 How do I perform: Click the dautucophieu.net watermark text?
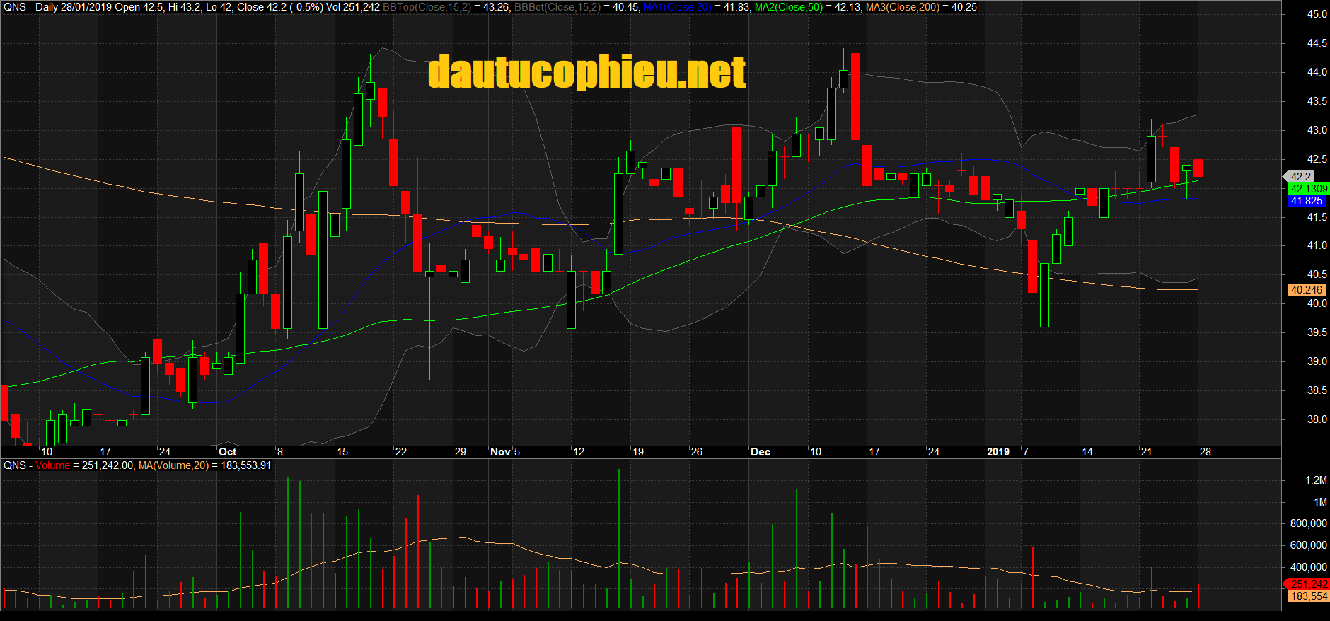pyautogui.click(x=586, y=73)
